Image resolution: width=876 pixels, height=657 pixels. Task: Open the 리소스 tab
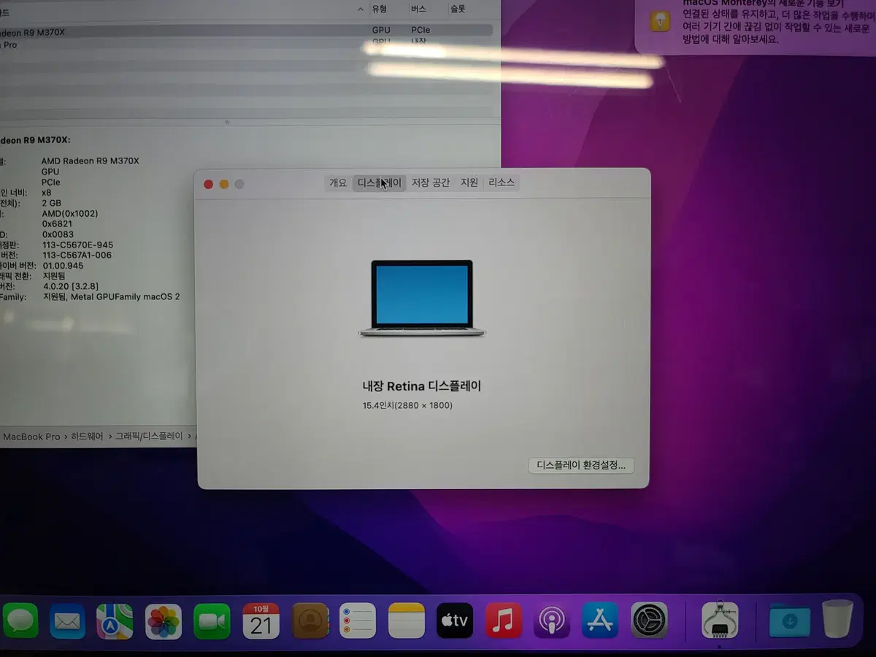click(x=502, y=182)
